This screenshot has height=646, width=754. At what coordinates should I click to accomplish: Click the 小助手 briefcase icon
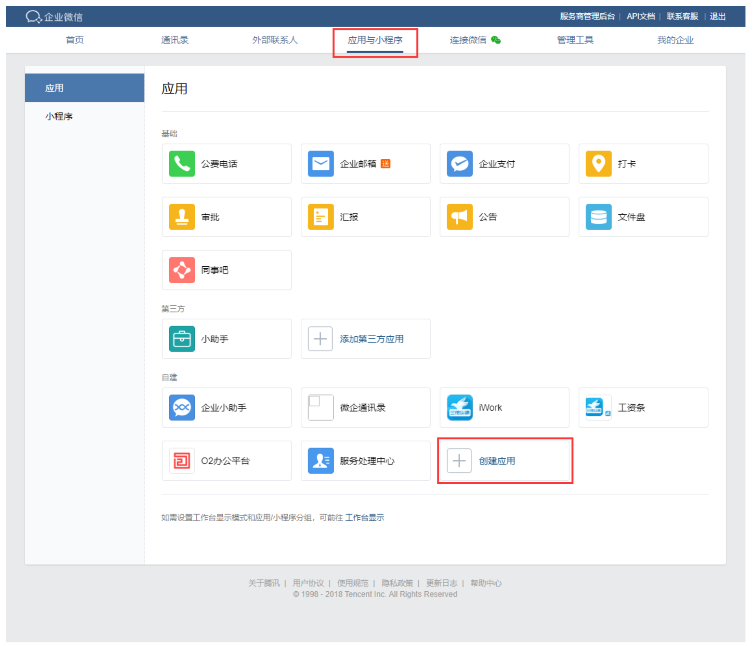182,339
